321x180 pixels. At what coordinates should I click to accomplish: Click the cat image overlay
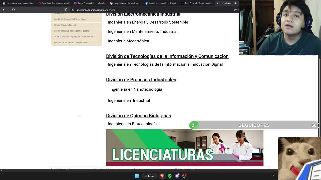pyautogui.click(x=299, y=158)
